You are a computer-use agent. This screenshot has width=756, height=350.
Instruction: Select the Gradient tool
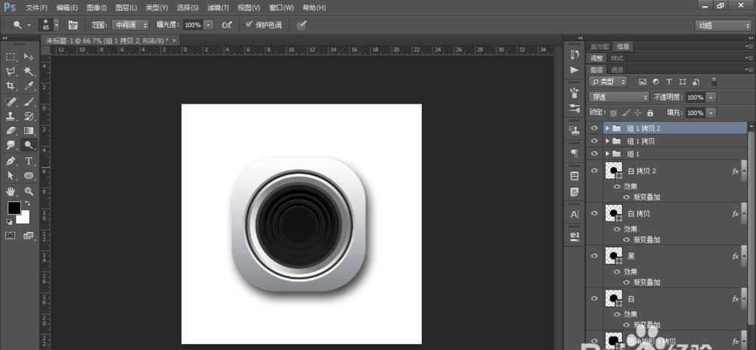click(29, 131)
